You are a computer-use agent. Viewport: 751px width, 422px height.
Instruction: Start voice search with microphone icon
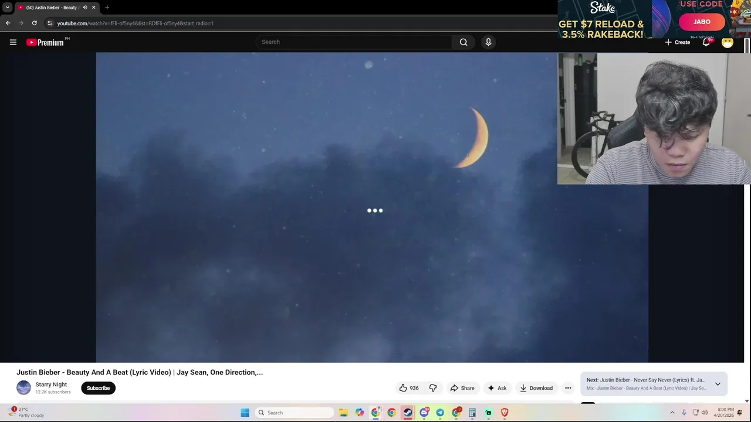[488, 42]
